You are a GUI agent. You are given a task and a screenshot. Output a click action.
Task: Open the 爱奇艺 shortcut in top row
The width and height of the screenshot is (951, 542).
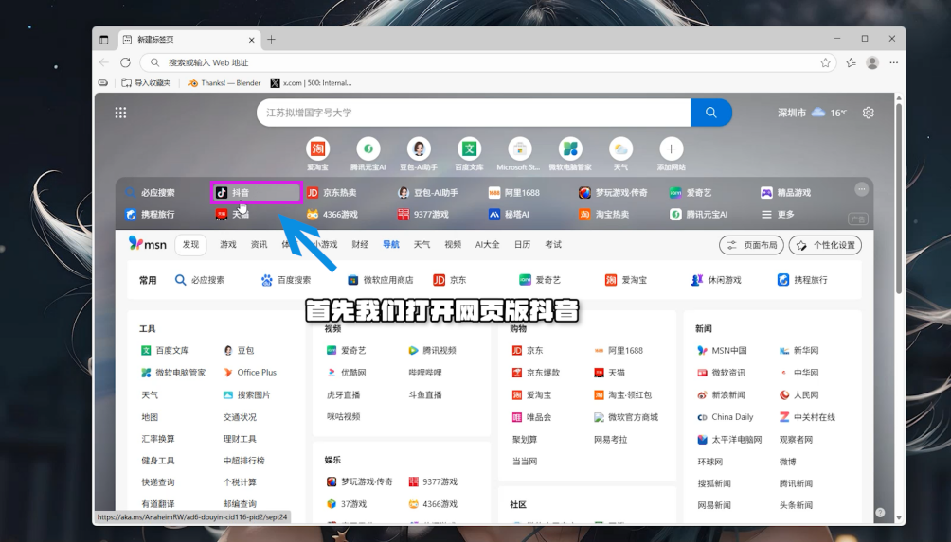coord(691,193)
